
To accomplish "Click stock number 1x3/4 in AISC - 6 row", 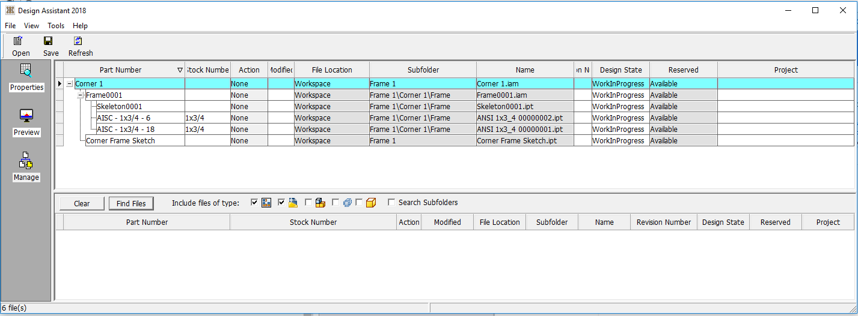I will pos(207,118).
